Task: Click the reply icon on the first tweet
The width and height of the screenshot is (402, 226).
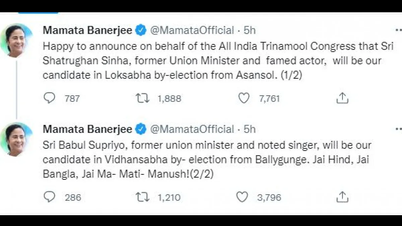Action: pyautogui.click(x=50, y=98)
